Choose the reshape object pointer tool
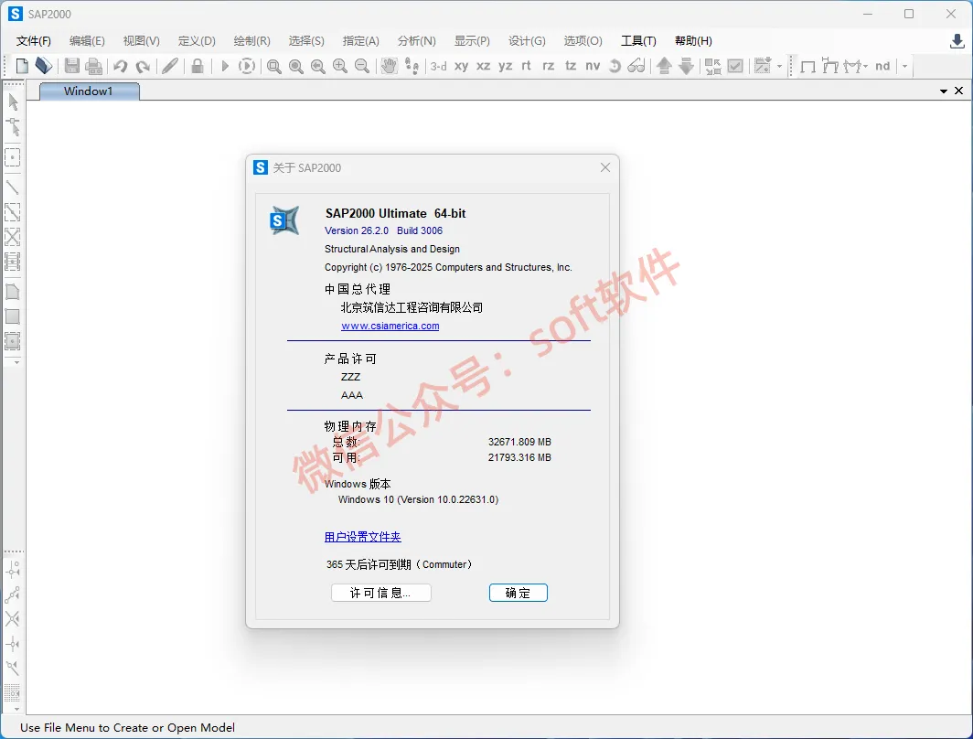Screen dimensions: 973x739 coord(13,126)
